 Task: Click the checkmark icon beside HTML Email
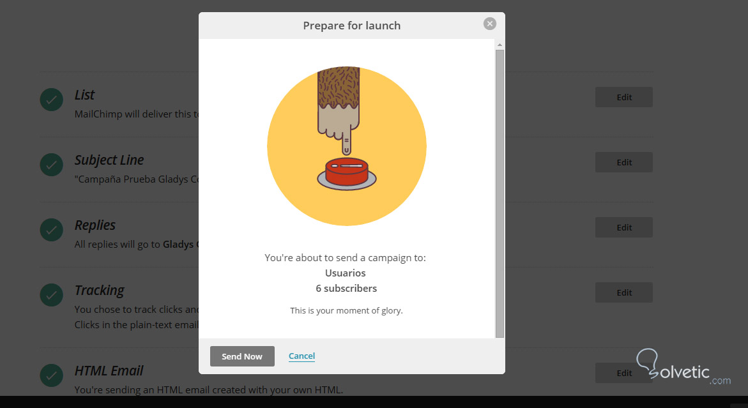[x=51, y=375]
